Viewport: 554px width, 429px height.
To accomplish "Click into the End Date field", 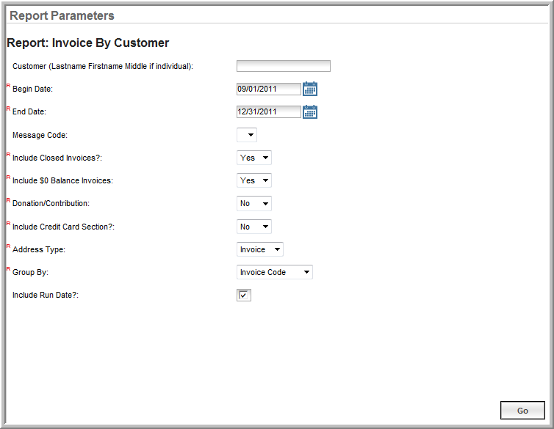I will pos(268,111).
